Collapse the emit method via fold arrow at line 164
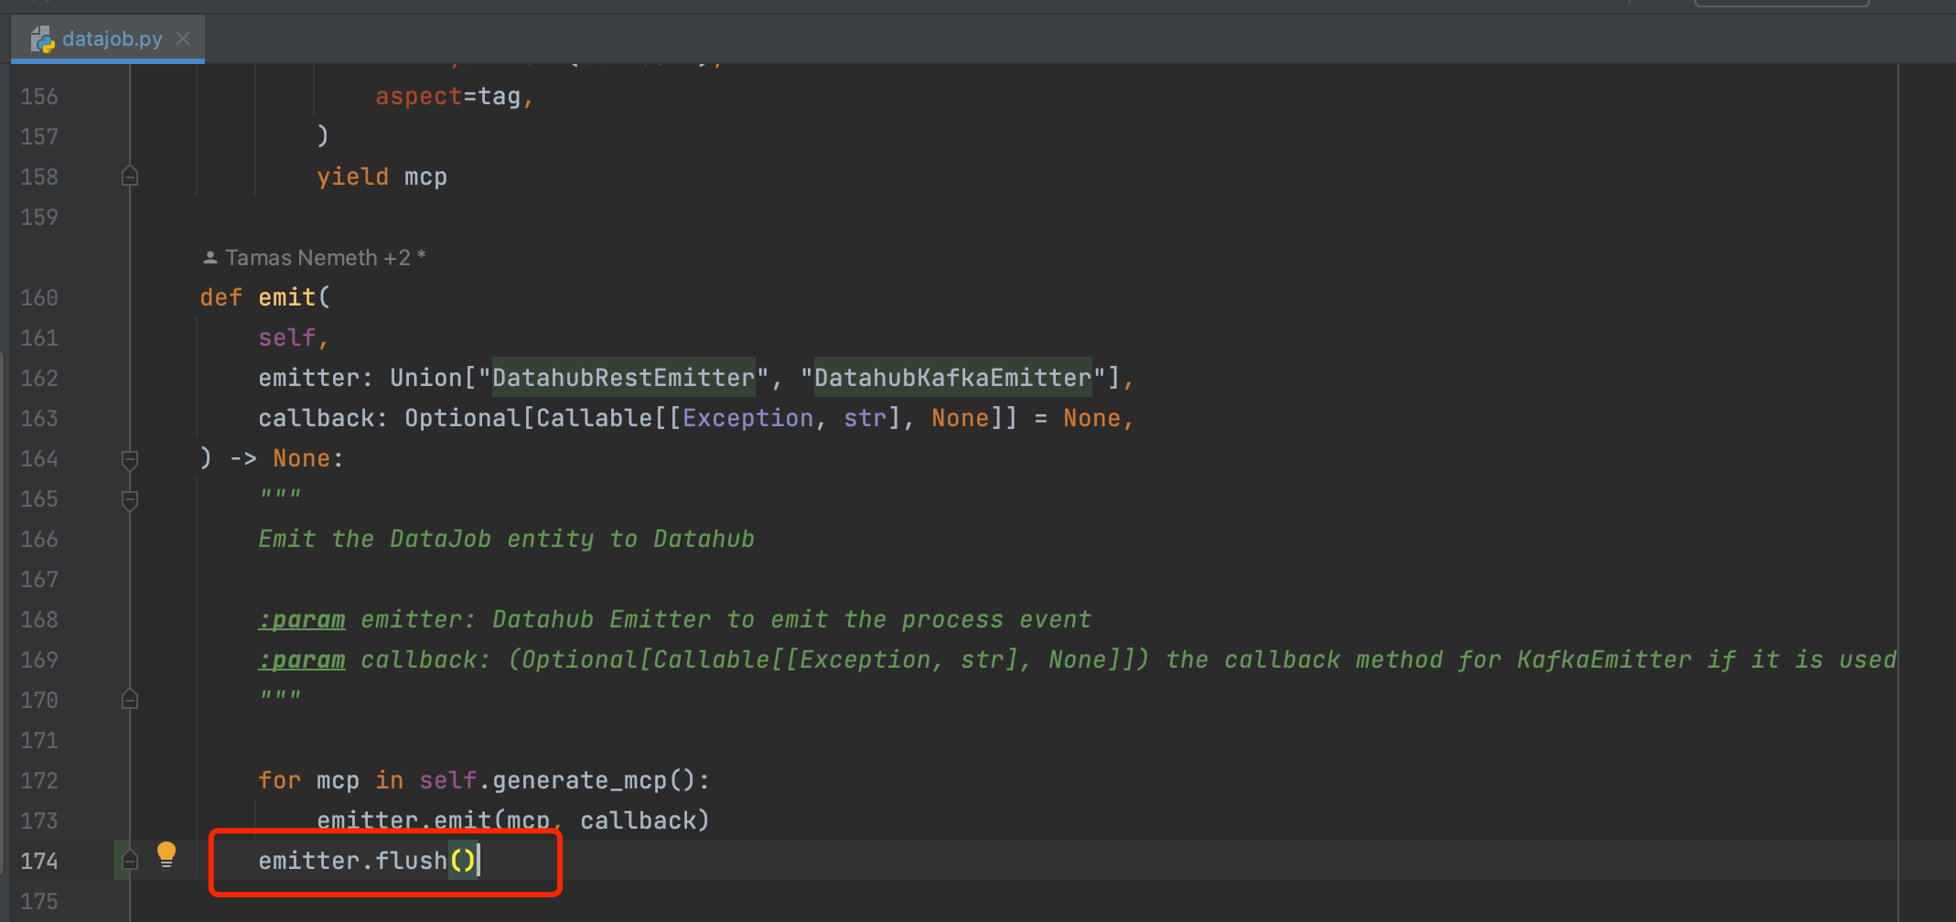The width and height of the screenshot is (1956, 922). pos(129,460)
